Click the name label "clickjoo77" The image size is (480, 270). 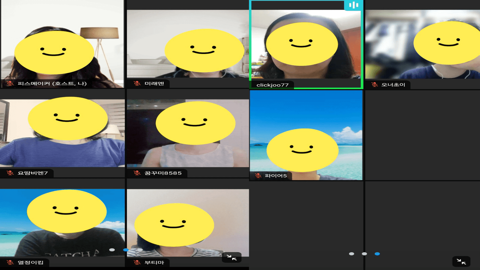coord(273,85)
